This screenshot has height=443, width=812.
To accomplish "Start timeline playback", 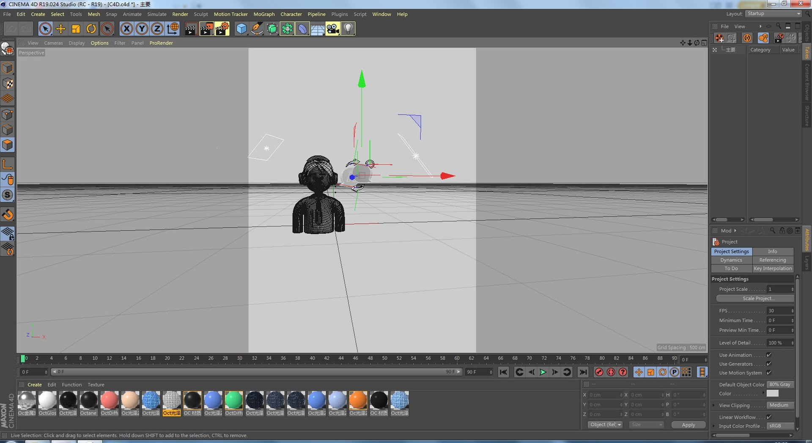I will point(543,372).
